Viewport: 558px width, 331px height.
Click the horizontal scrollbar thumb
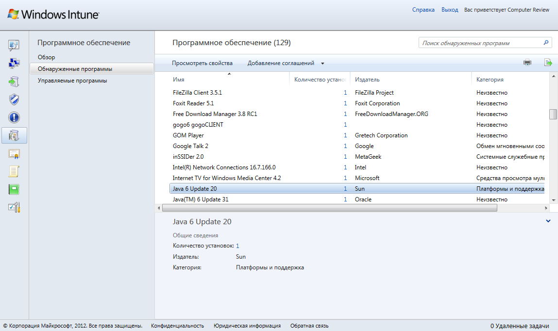point(330,208)
